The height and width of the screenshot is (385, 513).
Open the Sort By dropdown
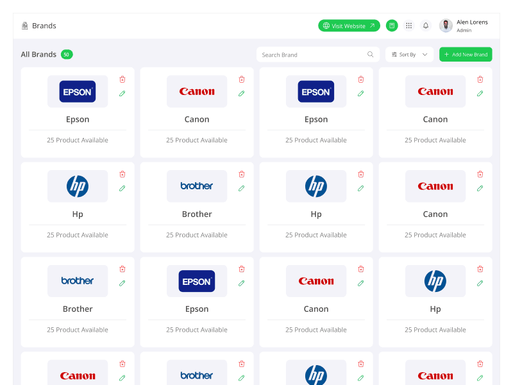click(410, 55)
